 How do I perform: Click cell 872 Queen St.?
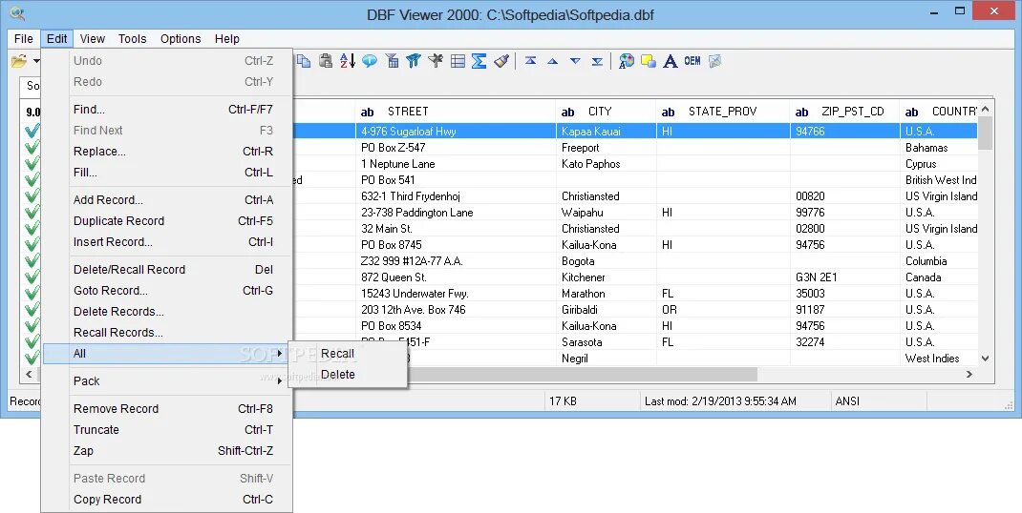point(456,277)
